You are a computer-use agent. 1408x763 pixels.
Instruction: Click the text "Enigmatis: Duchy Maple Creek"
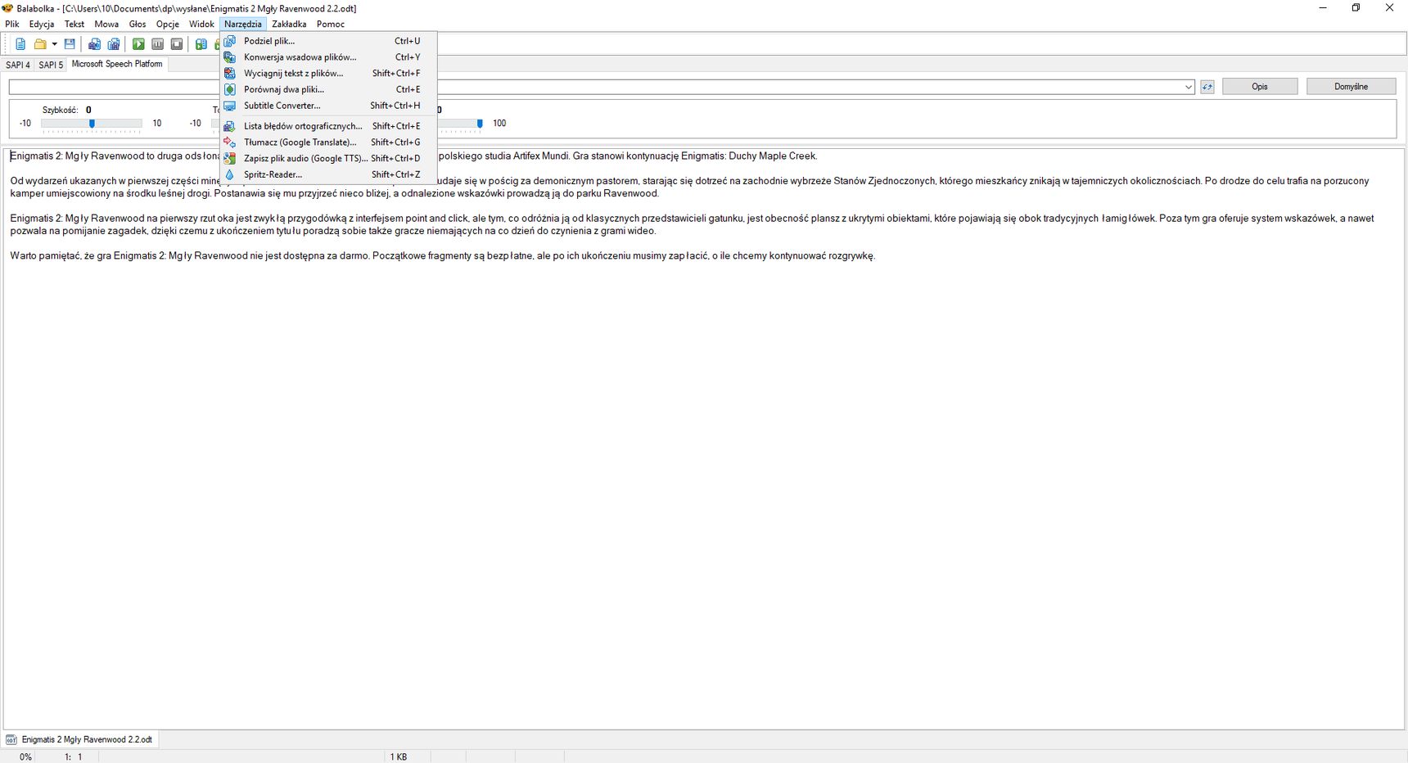[x=749, y=156]
